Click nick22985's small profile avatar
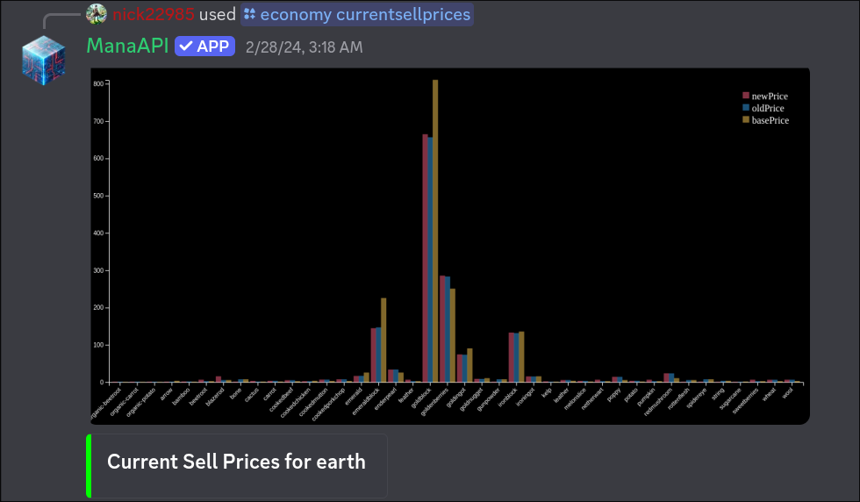Image resolution: width=860 pixels, height=502 pixels. point(97,14)
